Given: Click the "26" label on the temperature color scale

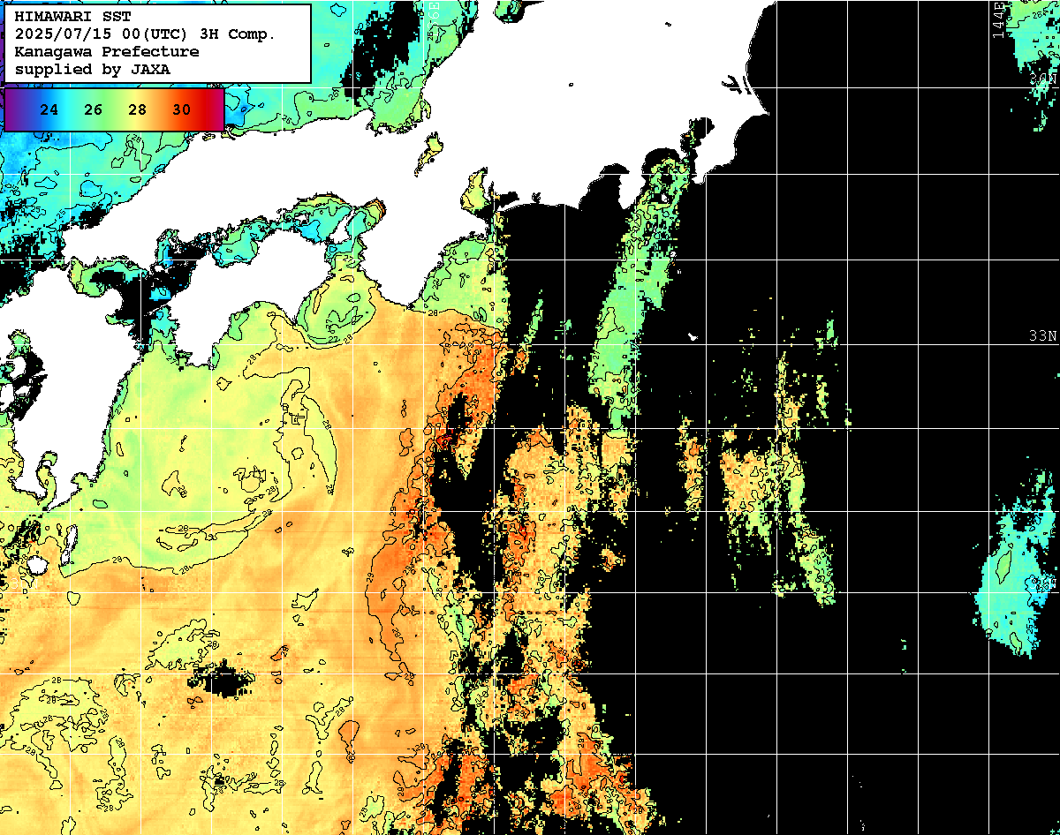Looking at the screenshot, I should [x=94, y=110].
